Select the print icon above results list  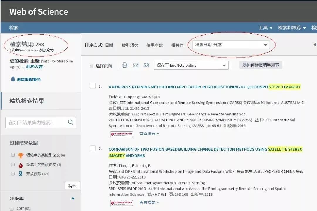124,65
